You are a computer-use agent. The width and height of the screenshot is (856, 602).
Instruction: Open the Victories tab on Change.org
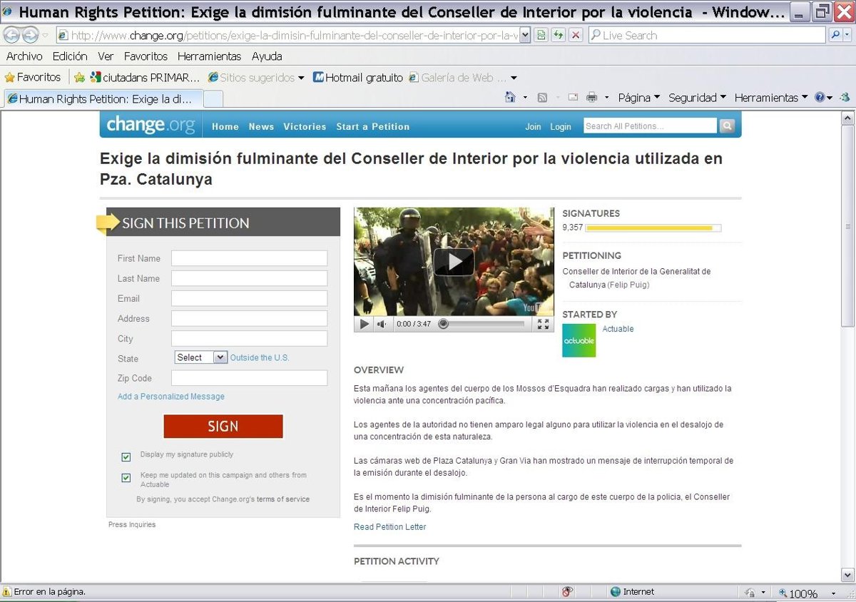click(305, 126)
